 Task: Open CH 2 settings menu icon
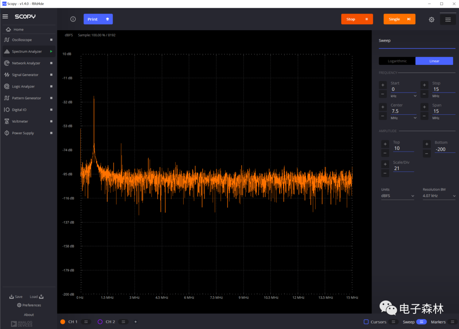124,322
